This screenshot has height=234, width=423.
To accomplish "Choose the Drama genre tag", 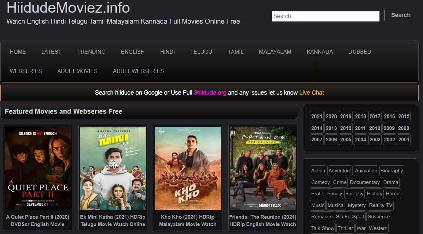I will pos(391,182).
